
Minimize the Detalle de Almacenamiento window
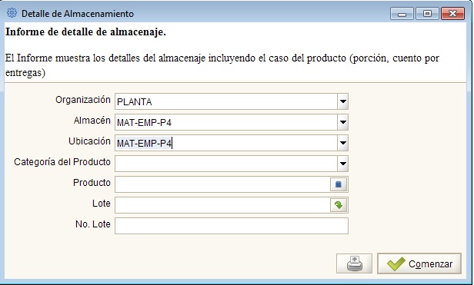402,14
